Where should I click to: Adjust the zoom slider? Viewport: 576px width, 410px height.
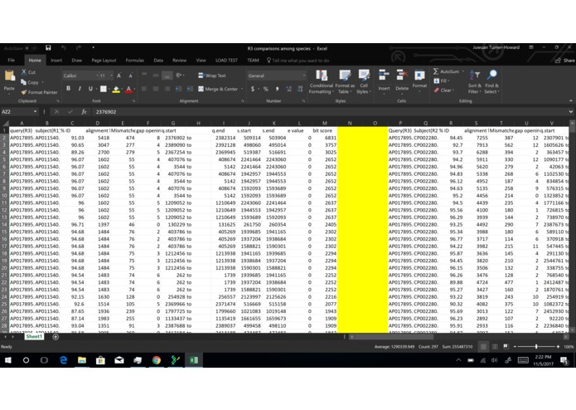[x=536, y=346]
